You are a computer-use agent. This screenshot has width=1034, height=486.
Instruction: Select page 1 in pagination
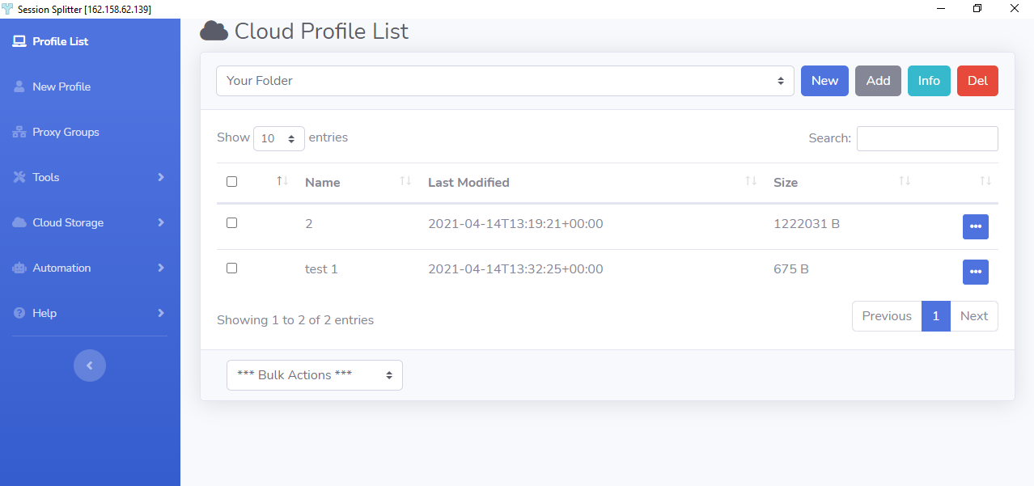tap(936, 316)
